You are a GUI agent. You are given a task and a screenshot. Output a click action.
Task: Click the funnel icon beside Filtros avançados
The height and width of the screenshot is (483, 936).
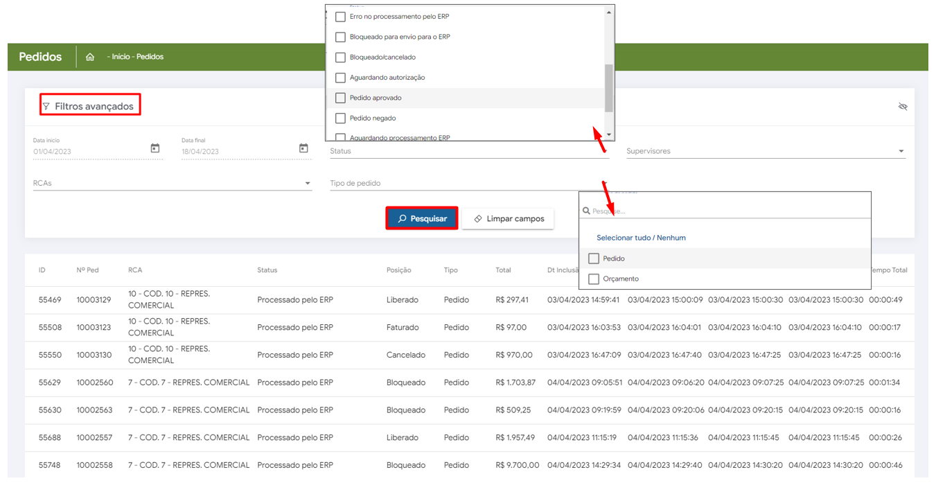(x=46, y=107)
